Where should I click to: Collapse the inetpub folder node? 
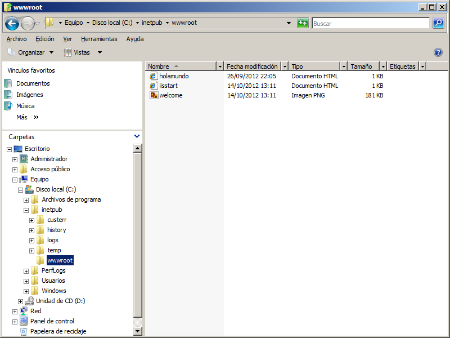click(x=26, y=209)
